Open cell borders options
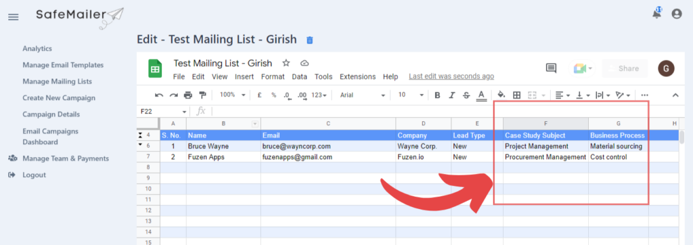 (516, 95)
